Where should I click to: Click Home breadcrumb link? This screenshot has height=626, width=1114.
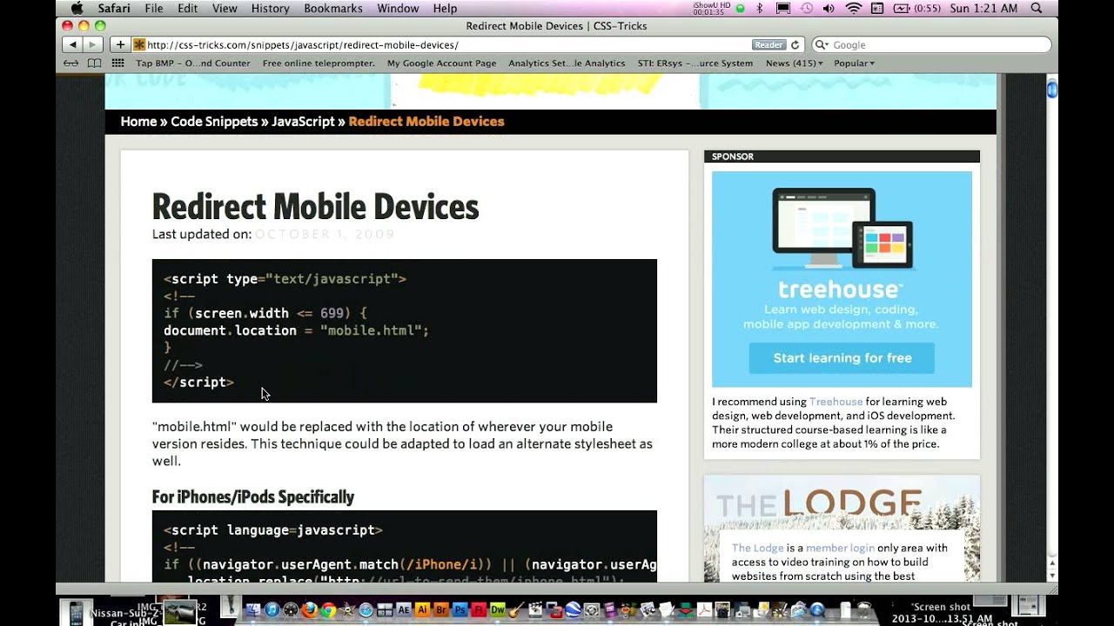[x=138, y=122]
